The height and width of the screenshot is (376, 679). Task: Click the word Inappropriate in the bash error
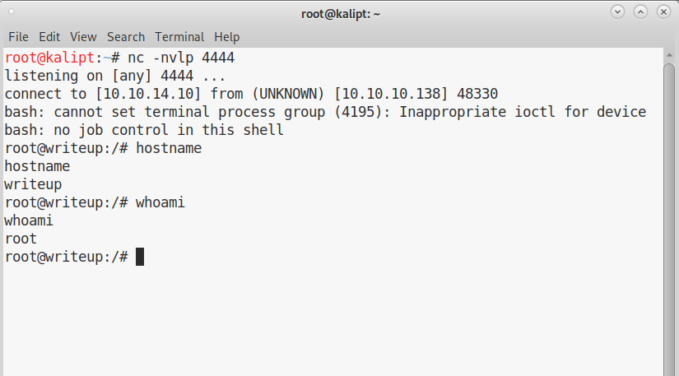click(453, 112)
